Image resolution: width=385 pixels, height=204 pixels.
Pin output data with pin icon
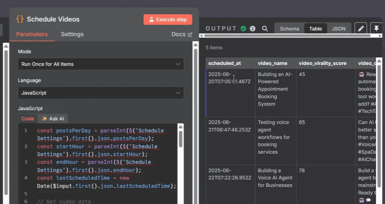[376, 29]
